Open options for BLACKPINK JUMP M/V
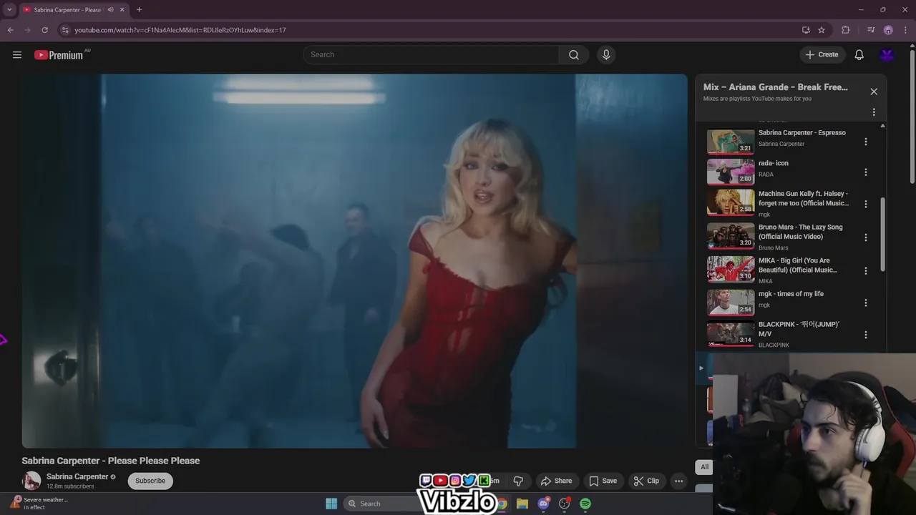 [865, 335]
